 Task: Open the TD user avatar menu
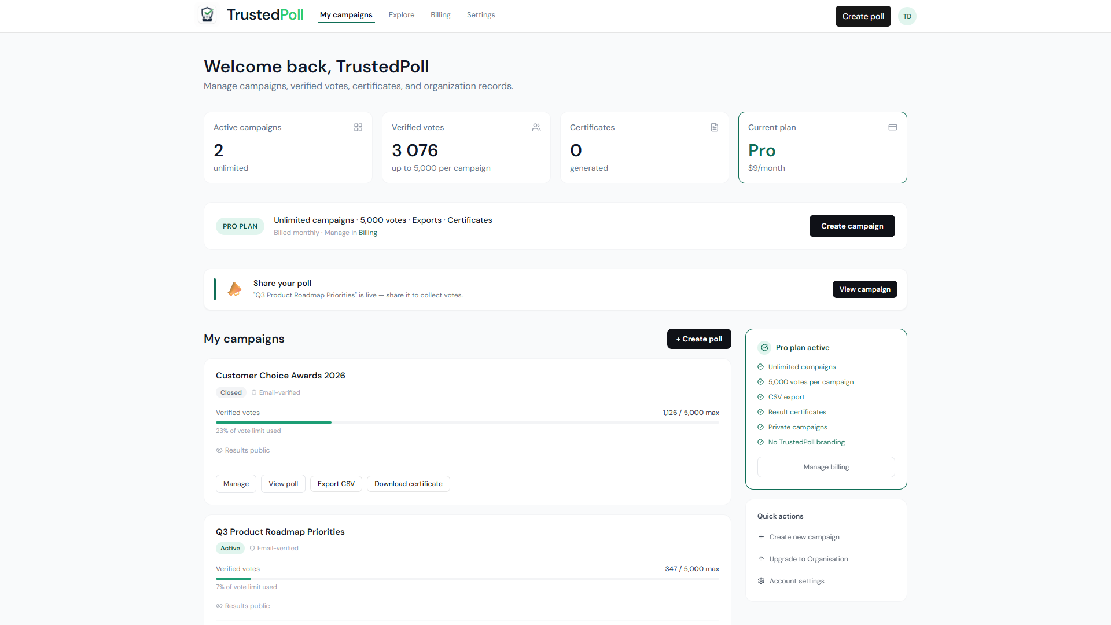point(907,16)
